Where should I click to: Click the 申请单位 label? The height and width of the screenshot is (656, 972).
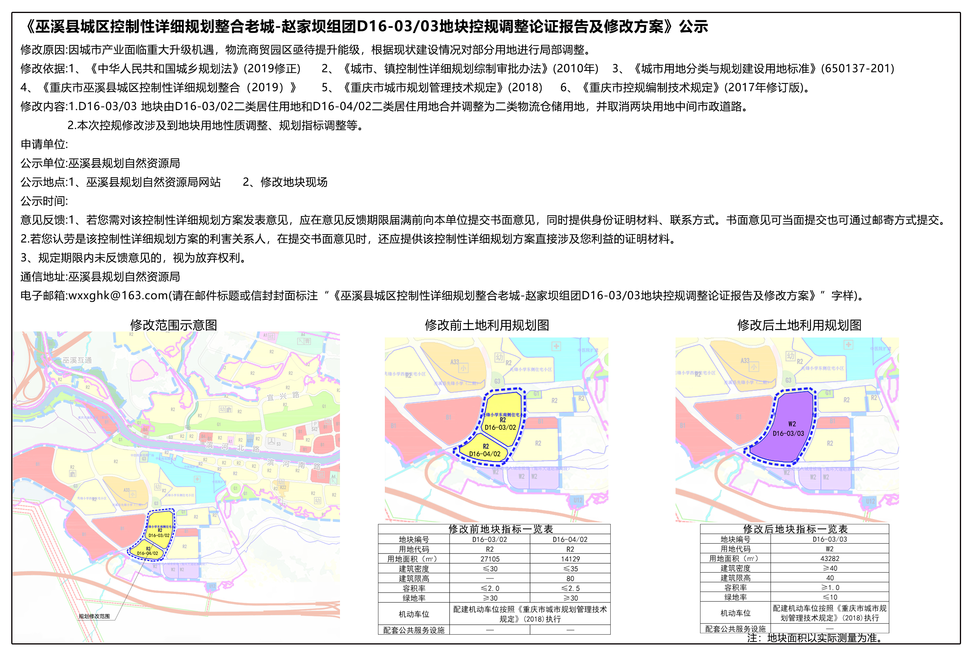point(44,144)
